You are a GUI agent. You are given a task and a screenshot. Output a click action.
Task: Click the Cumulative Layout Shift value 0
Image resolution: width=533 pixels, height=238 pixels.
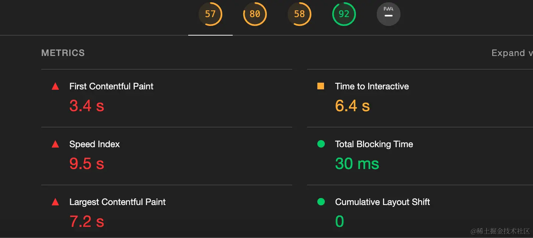point(340,222)
